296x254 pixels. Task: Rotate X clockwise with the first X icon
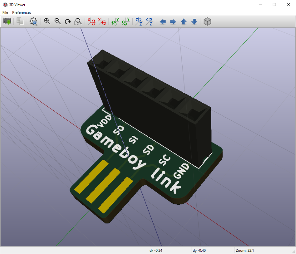pos(91,21)
